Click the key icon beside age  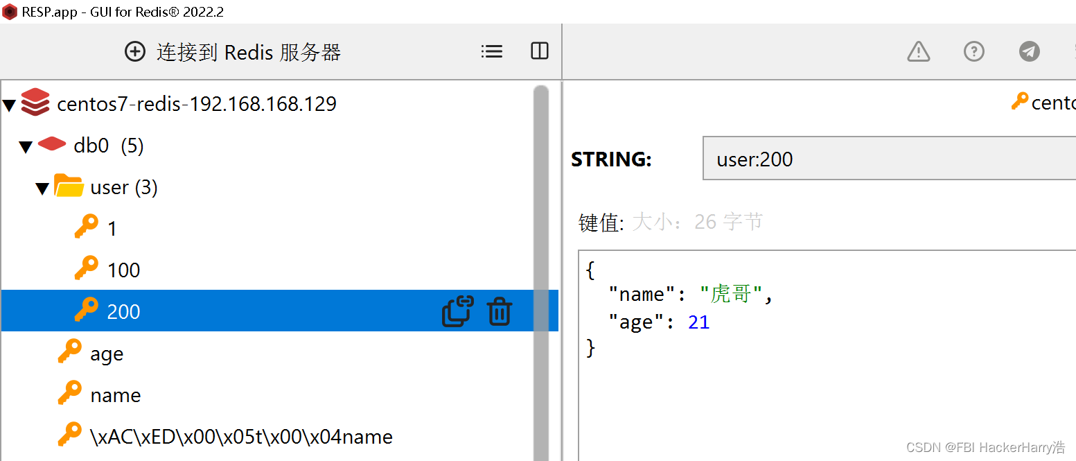point(70,351)
